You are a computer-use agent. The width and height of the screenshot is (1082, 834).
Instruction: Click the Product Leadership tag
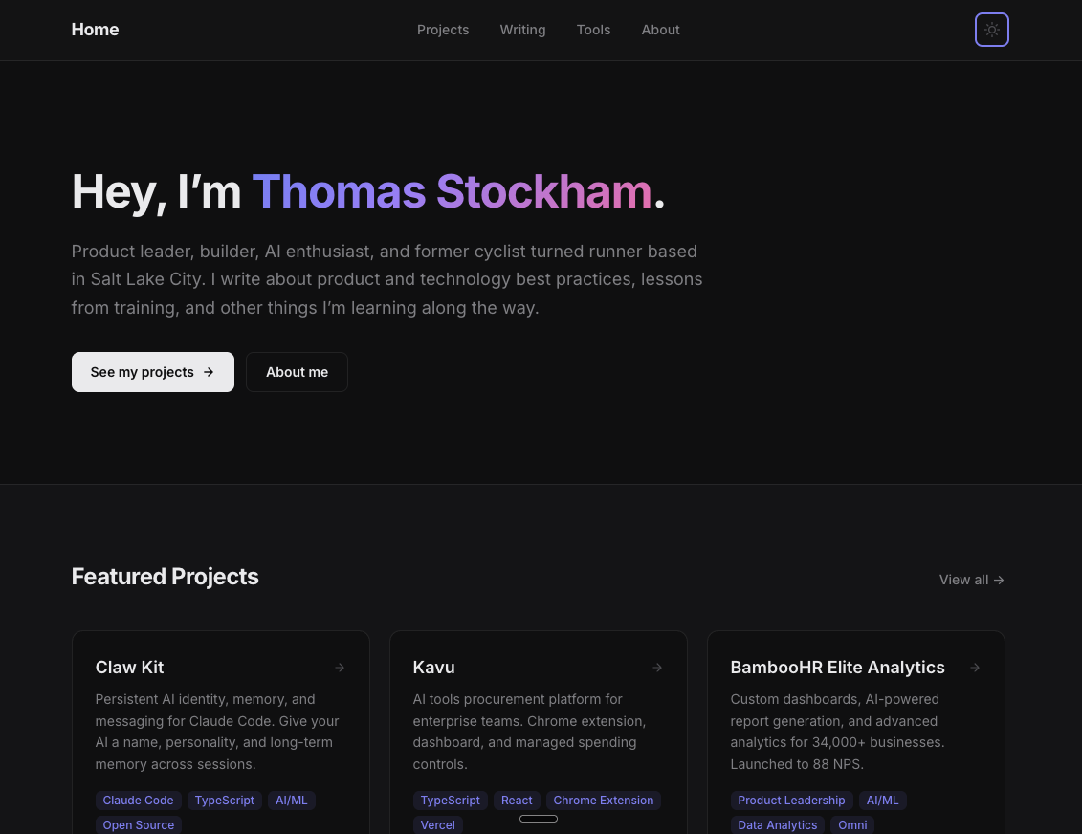coord(791,801)
